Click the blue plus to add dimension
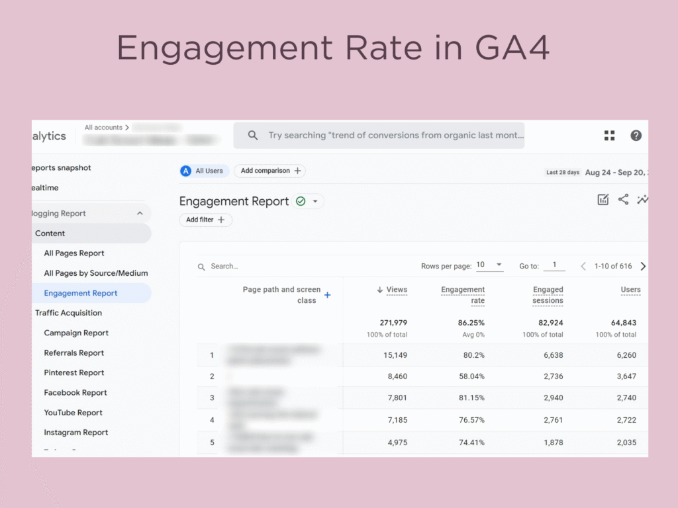Screen dimensions: 678x508 tap(327, 295)
